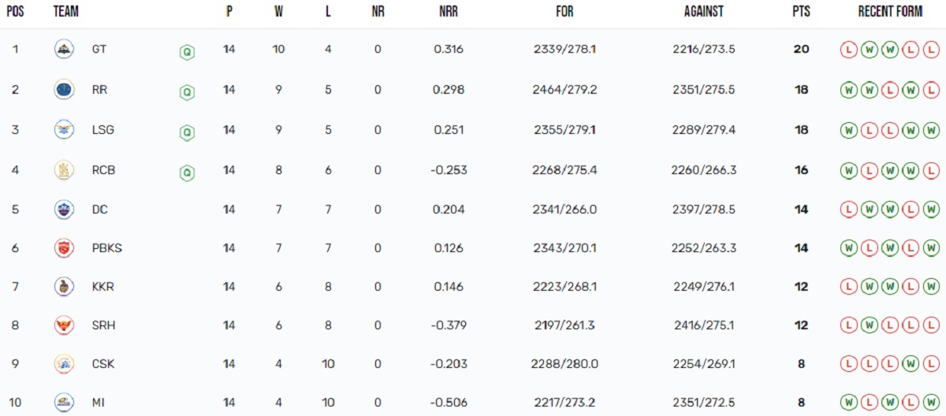Click the RCB team logo

(x=63, y=170)
